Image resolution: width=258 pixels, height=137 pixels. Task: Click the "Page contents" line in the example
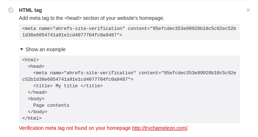point(51,105)
